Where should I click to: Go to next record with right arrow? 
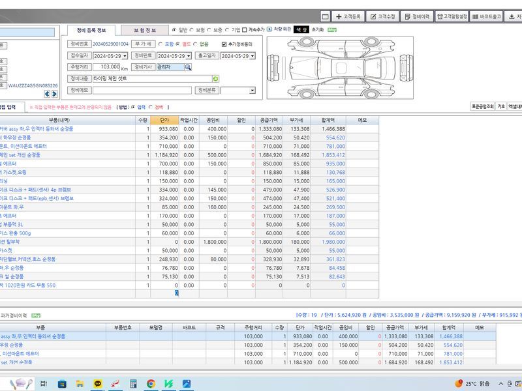click(x=54, y=94)
